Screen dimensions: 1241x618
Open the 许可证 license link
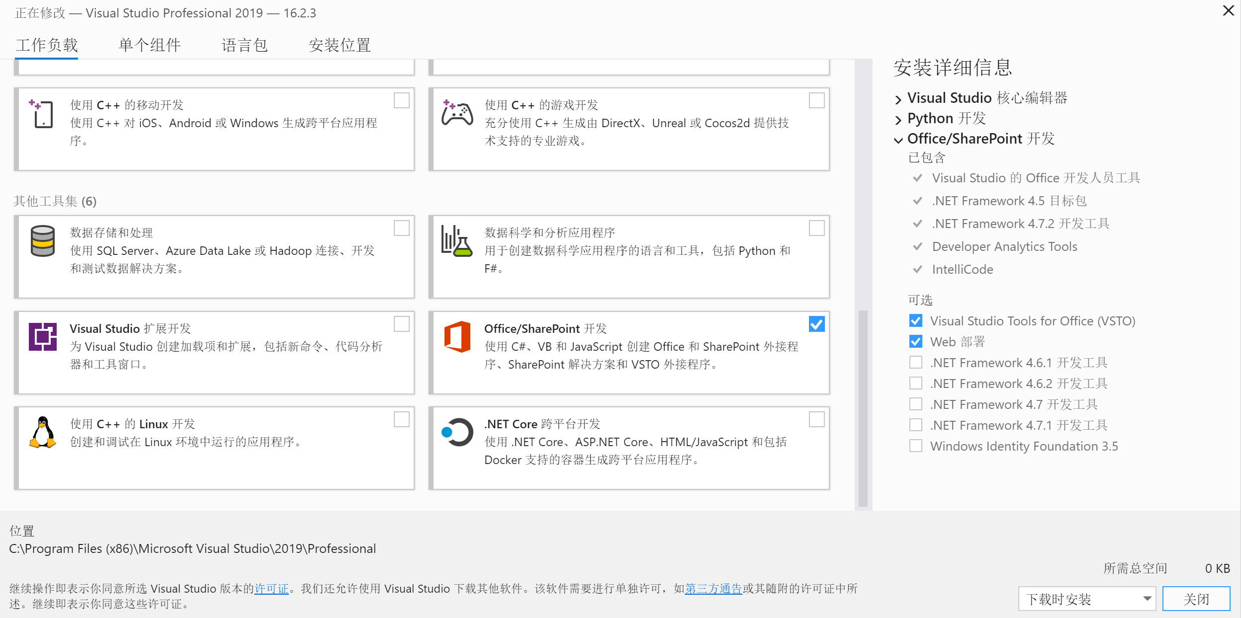(271, 589)
